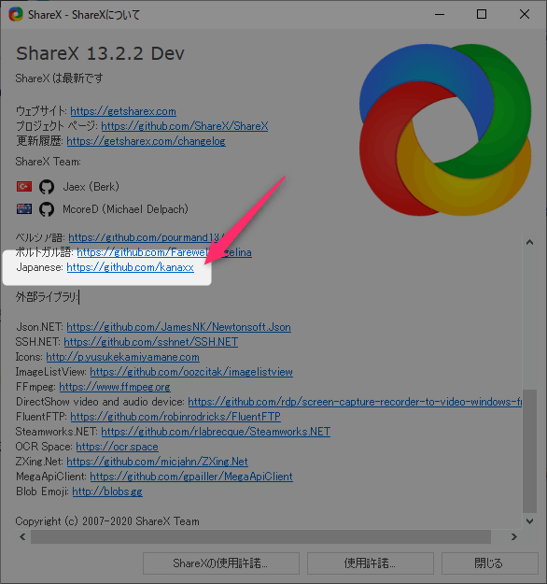
Task: Open the getsharex.com/changelog link
Action: coord(146,141)
